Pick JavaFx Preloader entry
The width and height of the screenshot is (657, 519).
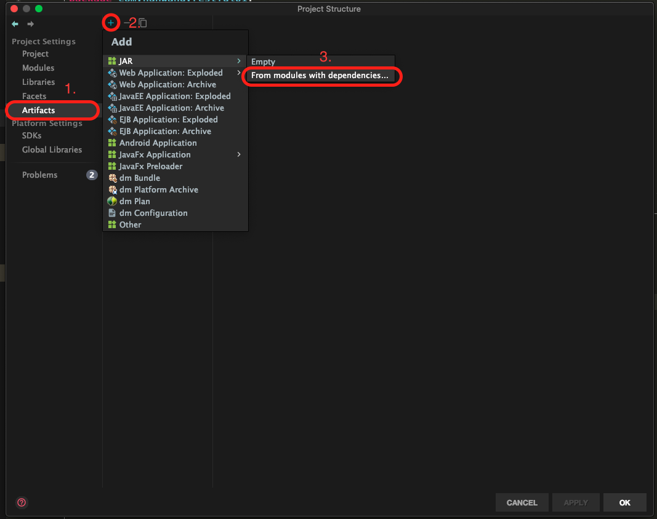150,166
